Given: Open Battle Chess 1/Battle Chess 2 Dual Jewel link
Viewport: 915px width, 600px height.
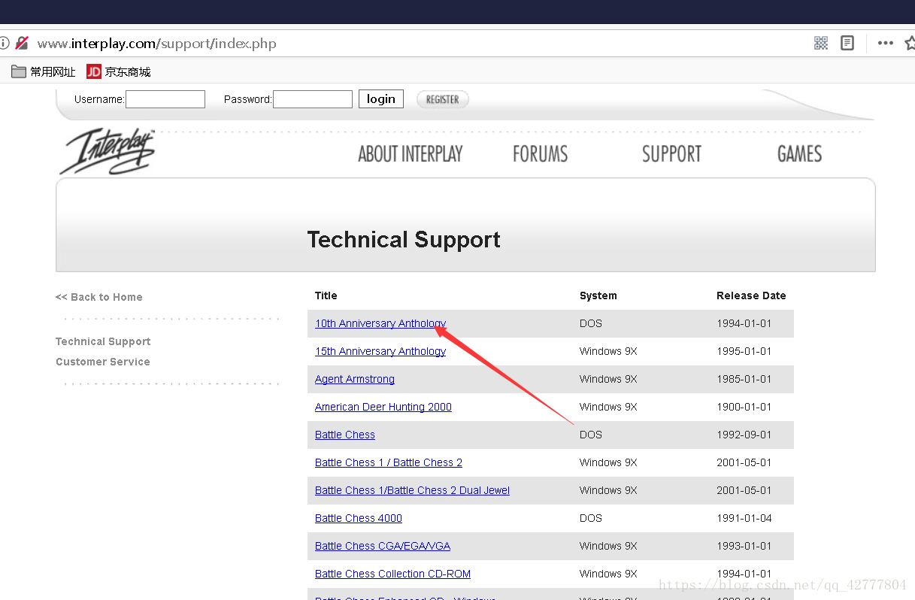Looking at the screenshot, I should (x=412, y=490).
